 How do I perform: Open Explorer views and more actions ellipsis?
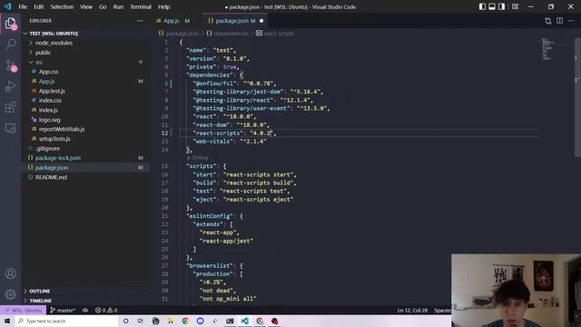pos(140,21)
